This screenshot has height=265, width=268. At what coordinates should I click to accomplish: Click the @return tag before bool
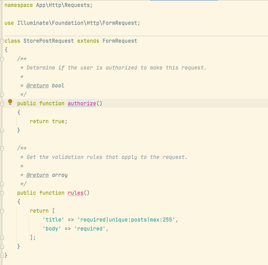click(x=37, y=86)
